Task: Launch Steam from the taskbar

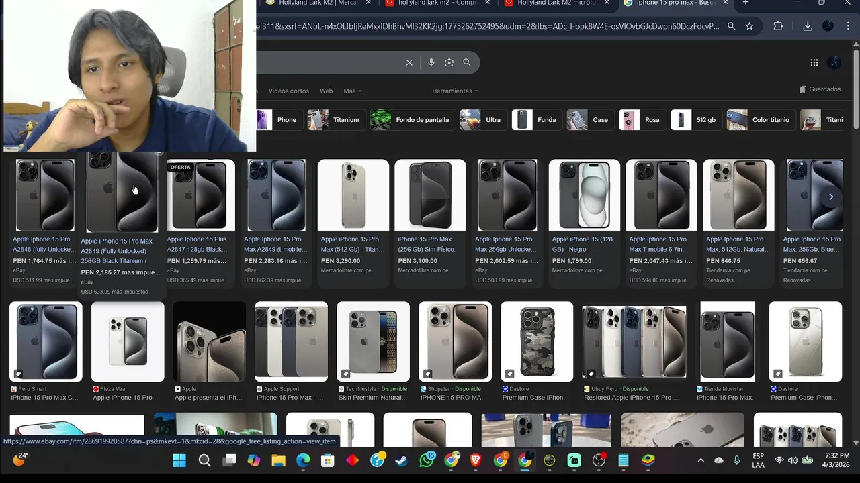Action: 402,460
